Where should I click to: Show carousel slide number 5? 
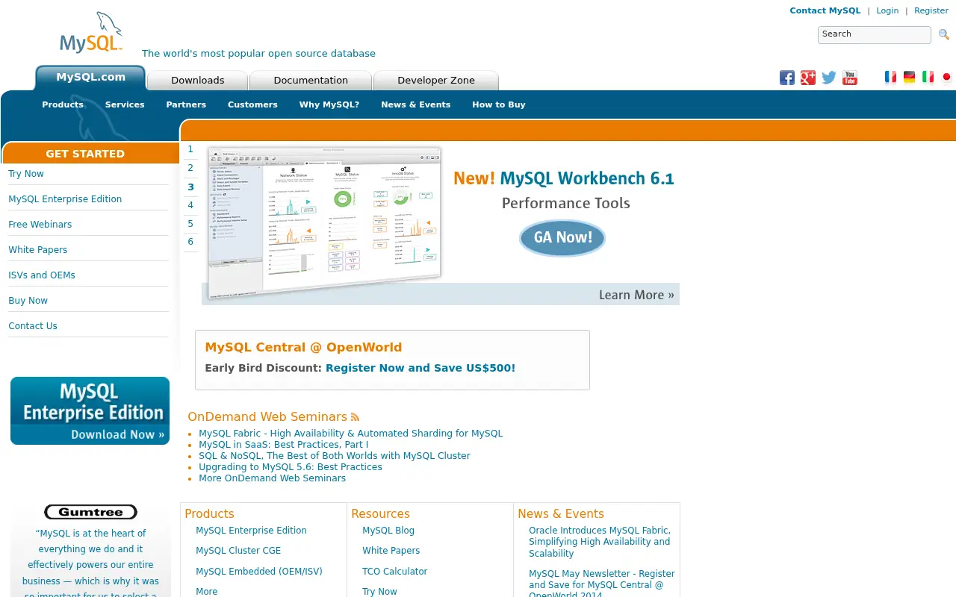190,224
